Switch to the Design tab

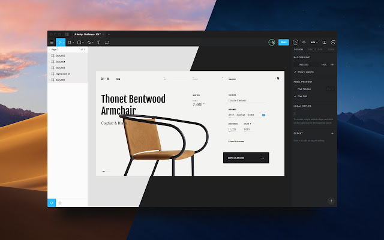coord(298,49)
